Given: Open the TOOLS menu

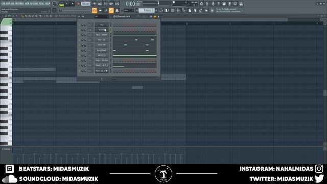Looking at the screenshot, I should coord(41,4).
